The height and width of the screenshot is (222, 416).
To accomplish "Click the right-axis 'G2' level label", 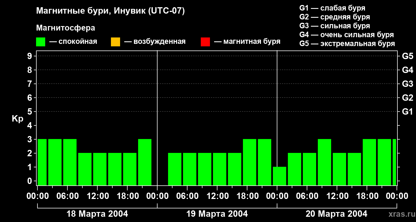I will (407, 98).
